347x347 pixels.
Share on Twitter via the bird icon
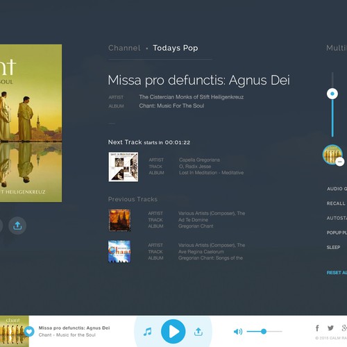pyautogui.click(x=330, y=328)
